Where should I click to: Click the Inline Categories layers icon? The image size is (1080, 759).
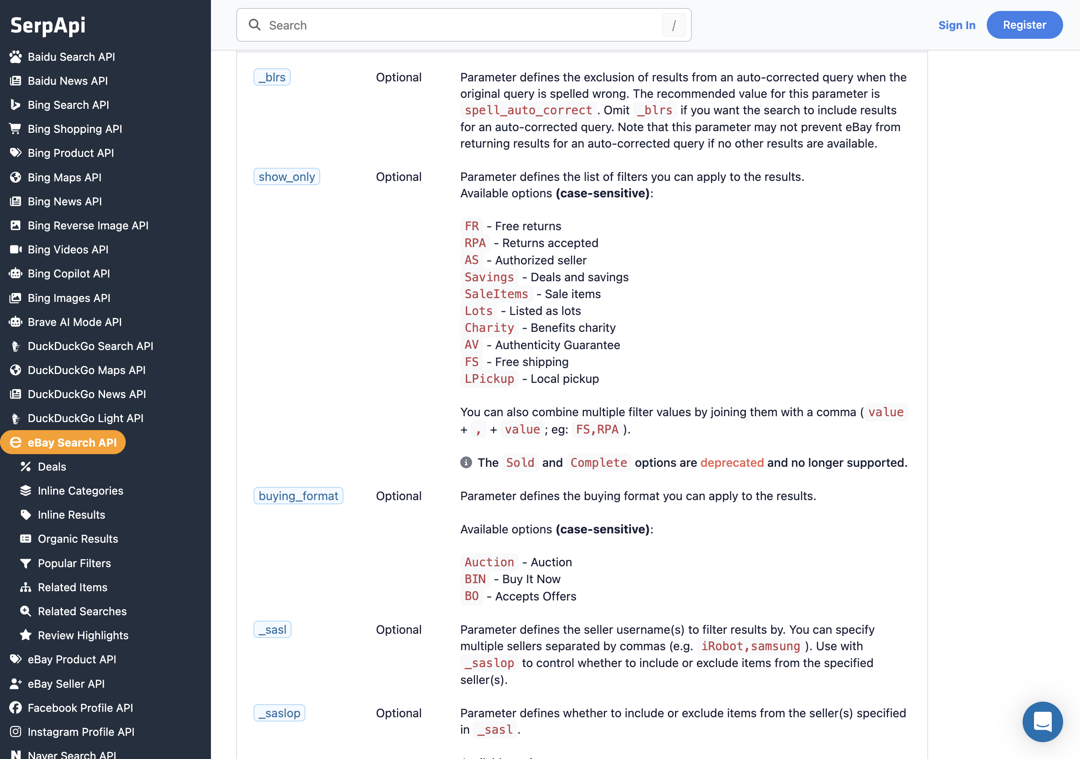[x=25, y=490]
